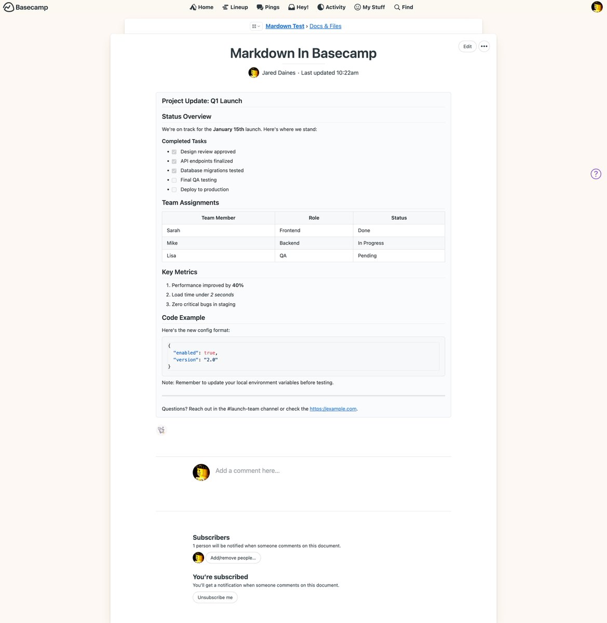Open the My Stuff menu
Screen dimensions: 607x623
(370, 7)
